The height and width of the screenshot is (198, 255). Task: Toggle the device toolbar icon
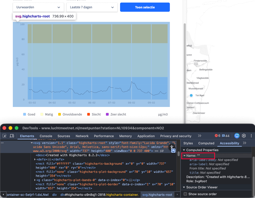12,136
